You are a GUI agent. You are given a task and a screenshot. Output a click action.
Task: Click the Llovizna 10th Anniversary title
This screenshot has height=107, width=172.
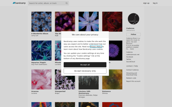(x=84, y=92)
